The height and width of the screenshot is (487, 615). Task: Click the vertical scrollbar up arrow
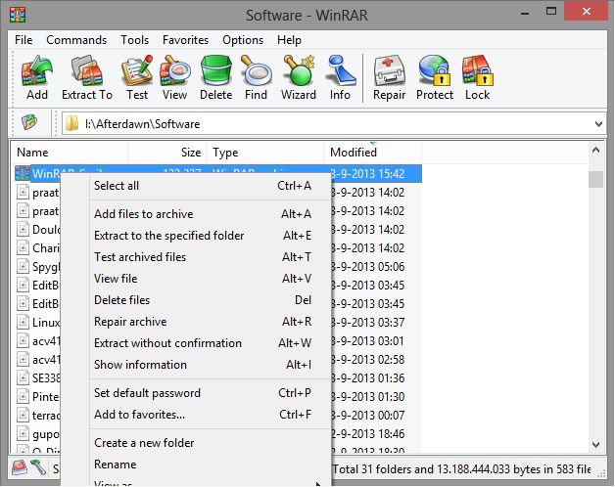[595, 153]
